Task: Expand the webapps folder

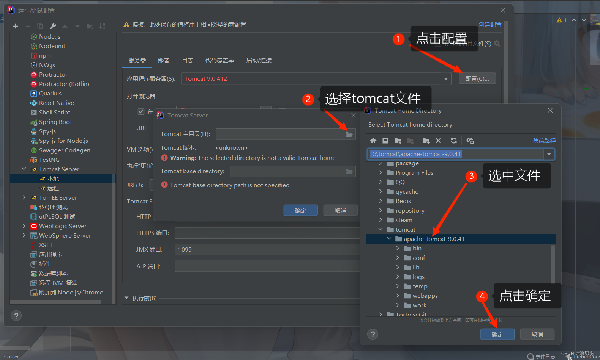Action: point(398,296)
